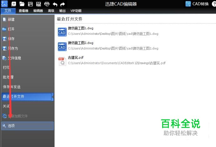216x147 pixels.
Task: Redo with the right arrow icon
Action: (x=63, y=4)
